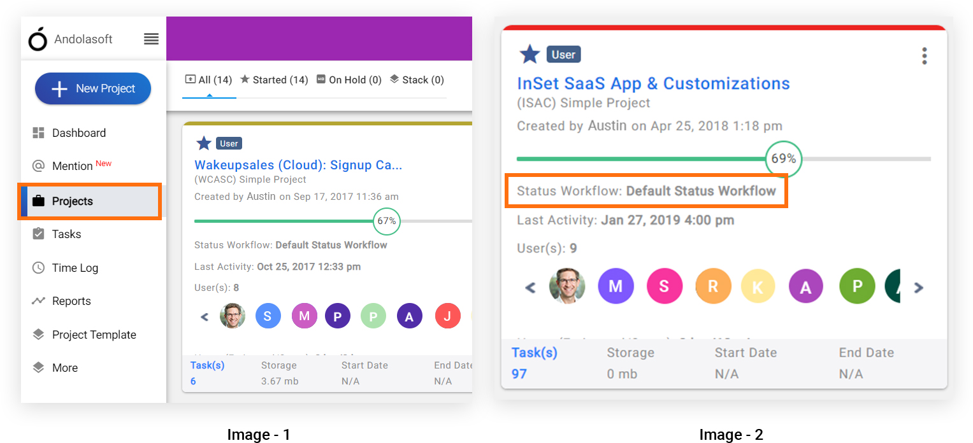Click the More layers icon

point(38,368)
